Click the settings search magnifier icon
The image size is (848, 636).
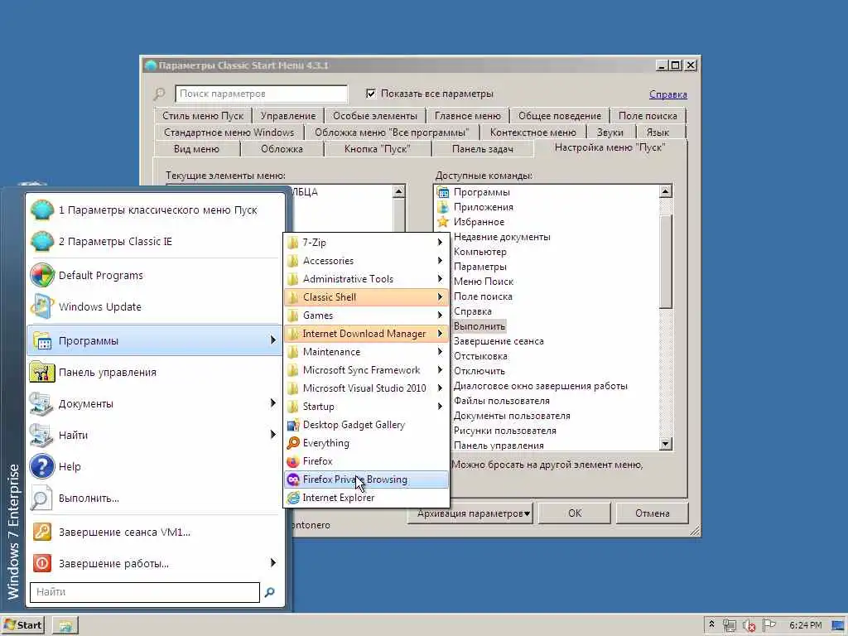point(160,94)
